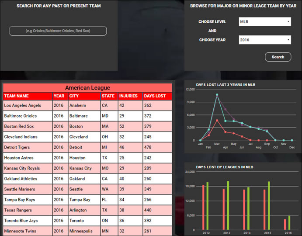This screenshot has height=236, width=302.
Task: Select Boston Red Sox team name
Action: (x=19, y=126)
